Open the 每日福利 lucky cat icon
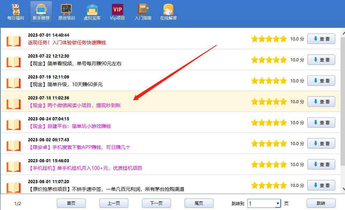This screenshot has width=345, height=210. click(x=15, y=12)
